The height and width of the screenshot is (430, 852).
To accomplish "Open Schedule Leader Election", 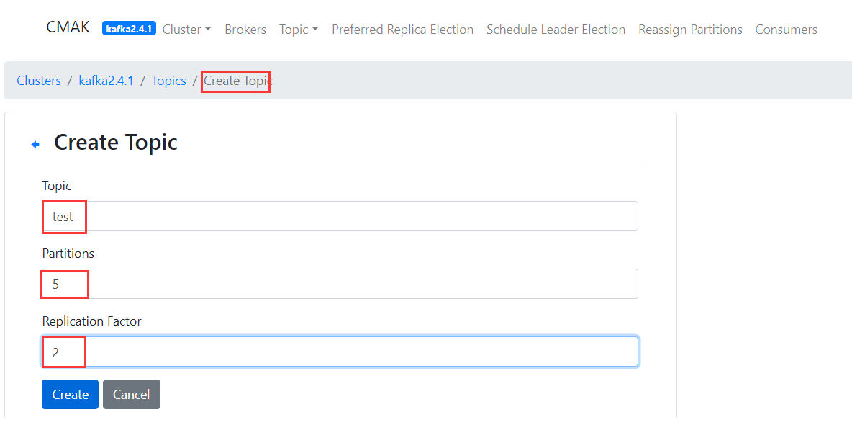I will pyautogui.click(x=556, y=30).
